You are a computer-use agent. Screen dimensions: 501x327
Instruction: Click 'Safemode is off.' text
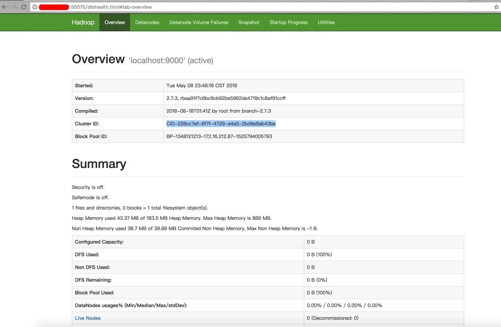point(90,198)
